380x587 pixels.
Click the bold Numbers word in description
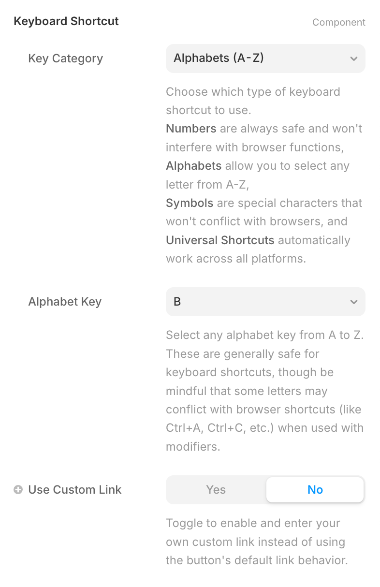[191, 129]
